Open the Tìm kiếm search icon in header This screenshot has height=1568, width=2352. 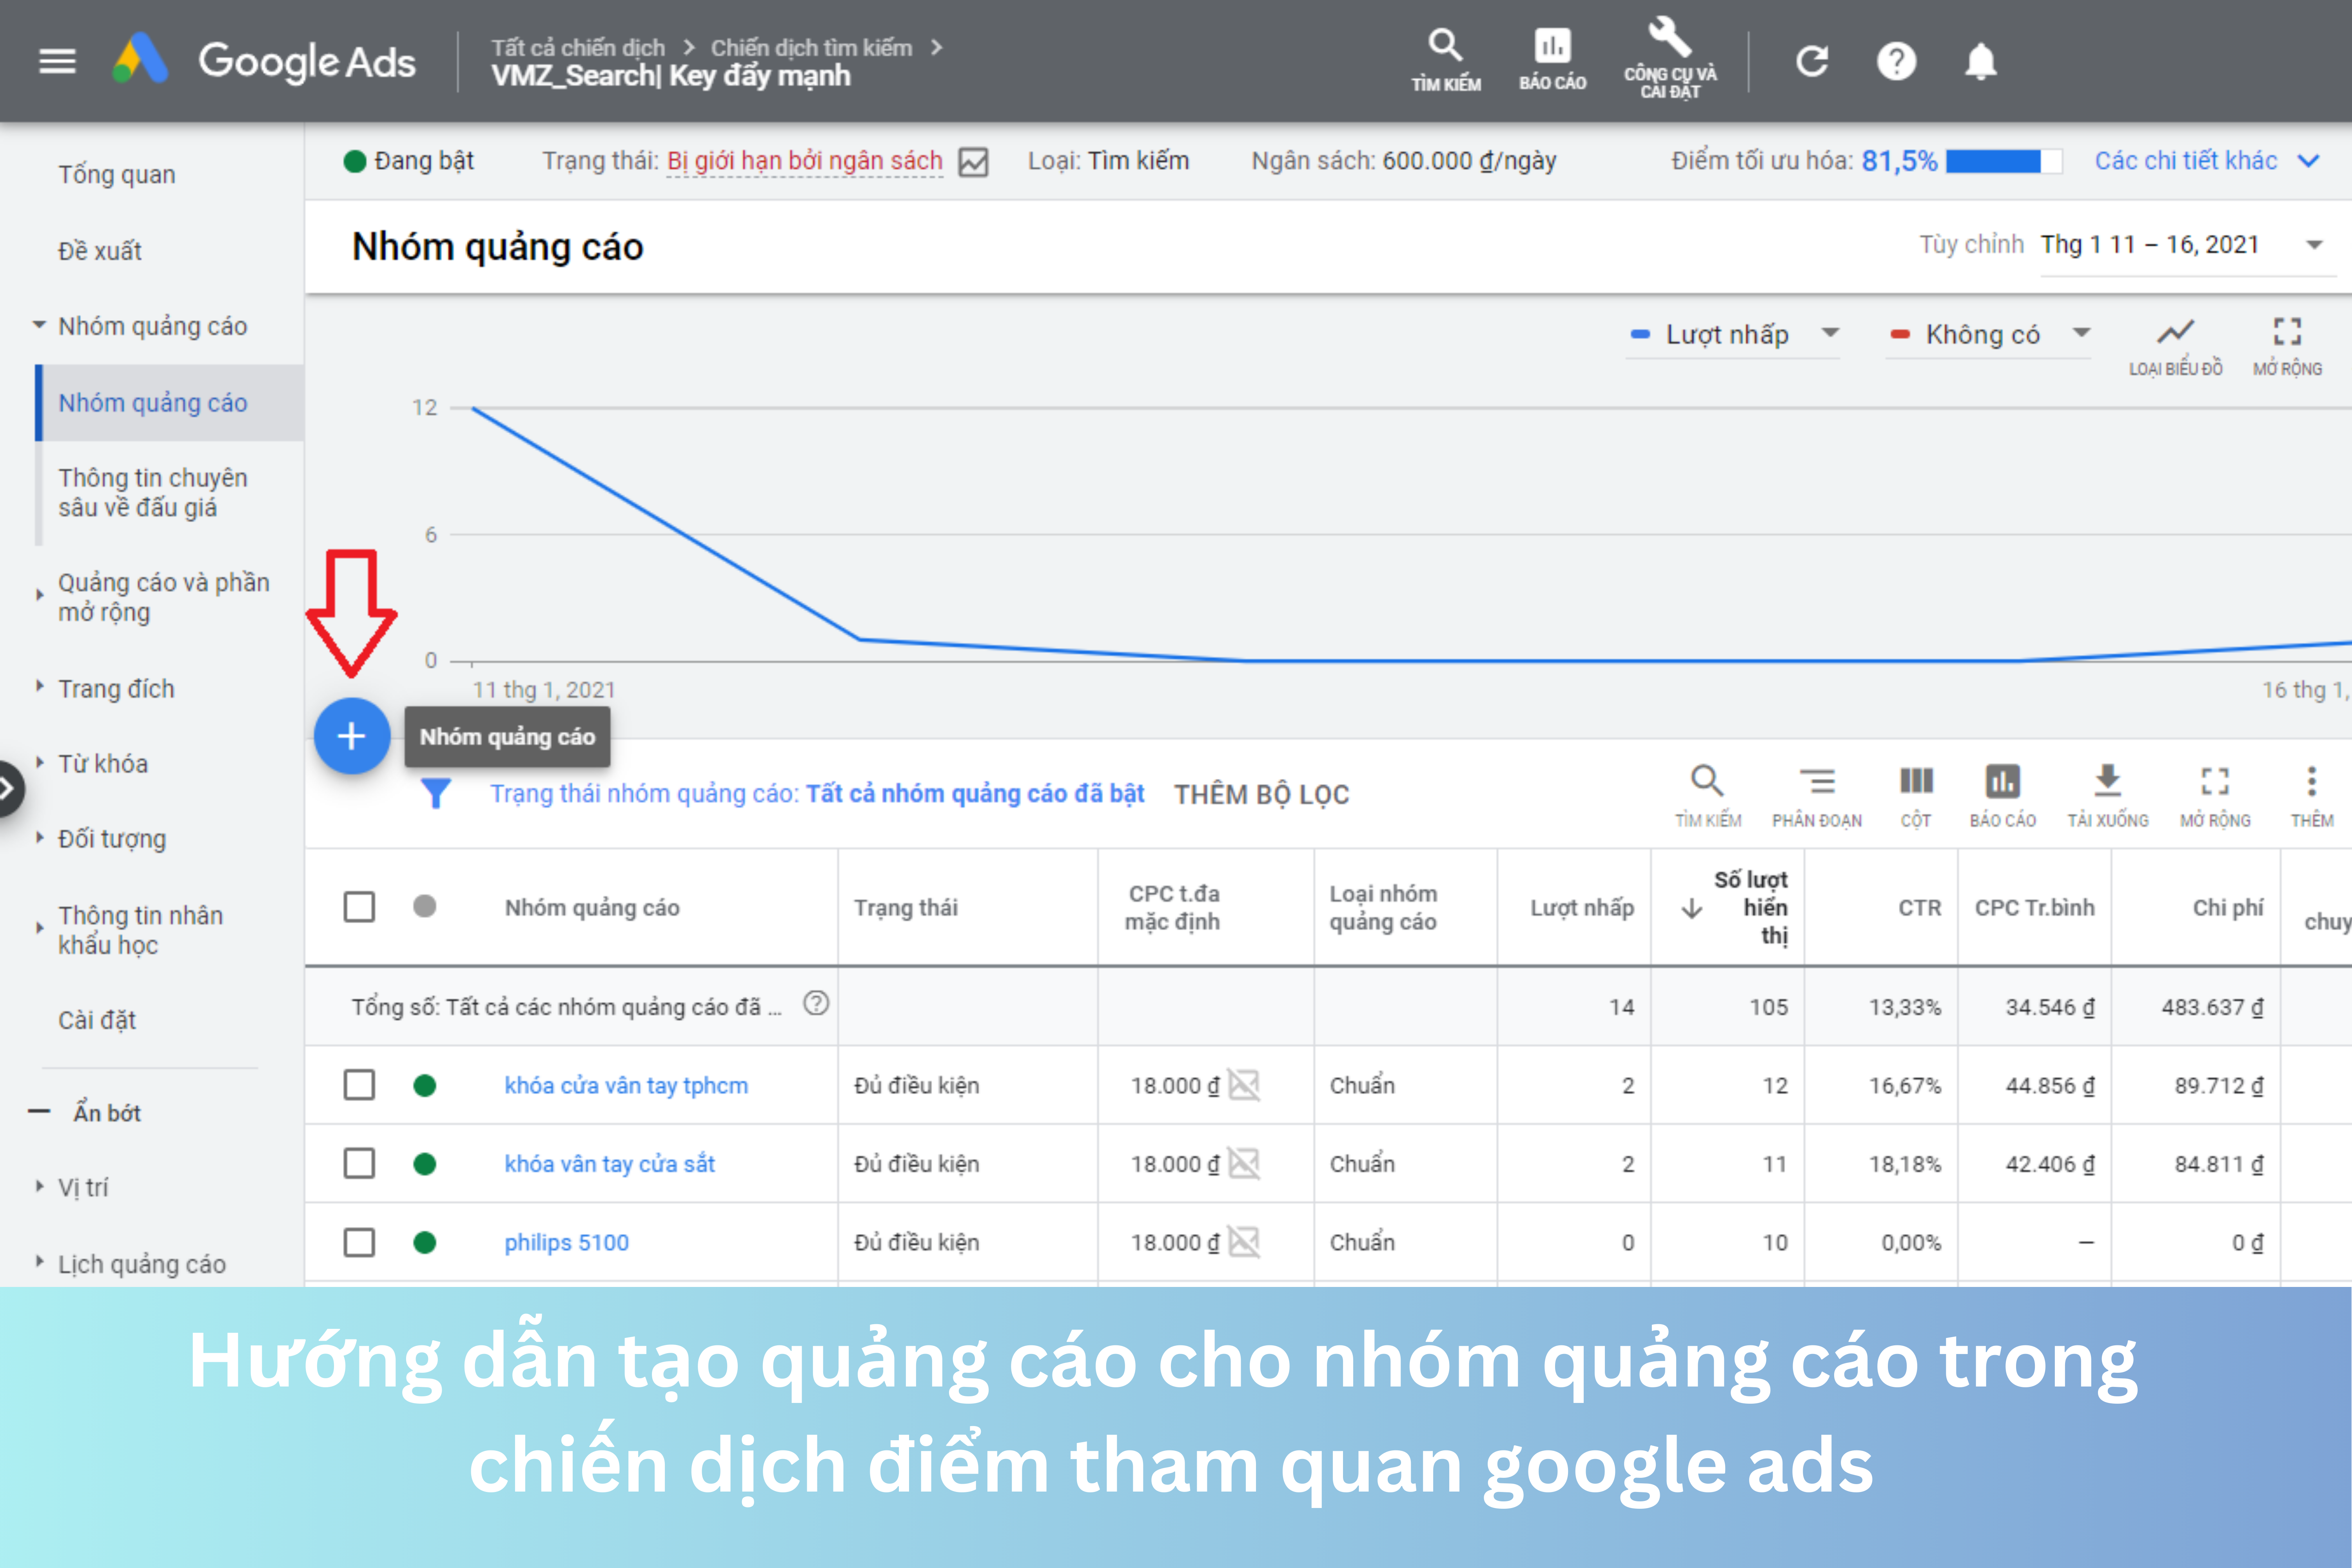[x=1446, y=60]
